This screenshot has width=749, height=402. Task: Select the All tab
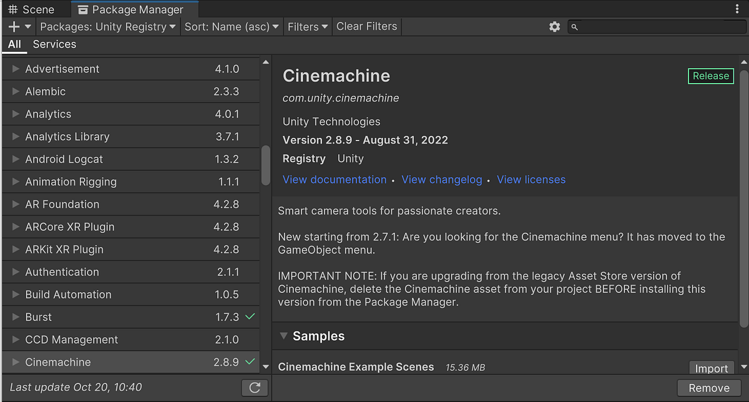click(14, 44)
